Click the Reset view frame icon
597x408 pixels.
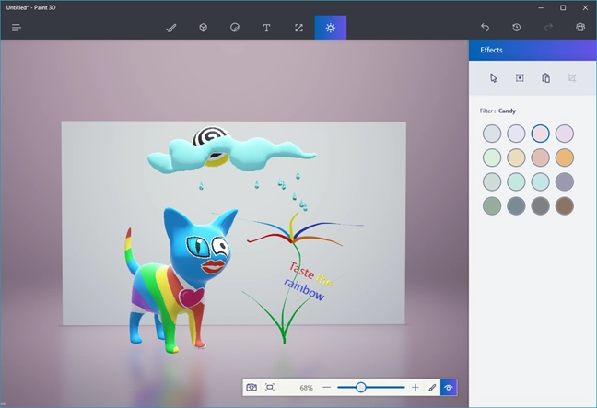270,388
